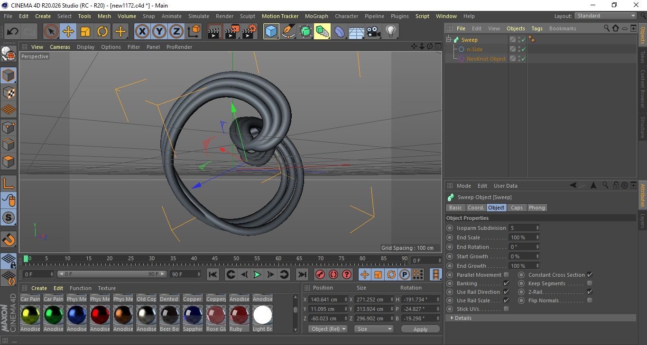Enable Axis mode icon
This screenshot has width=647, height=345.
pyautogui.click(x=9, y=183)
